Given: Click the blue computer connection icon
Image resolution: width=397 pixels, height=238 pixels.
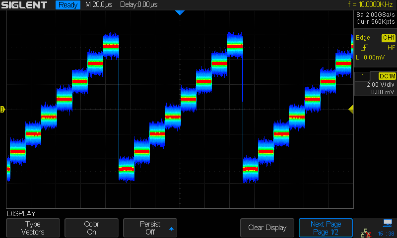Looking at the screenshot, I should 387,223.
